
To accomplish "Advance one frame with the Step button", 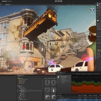I will (x=61, y=1).
